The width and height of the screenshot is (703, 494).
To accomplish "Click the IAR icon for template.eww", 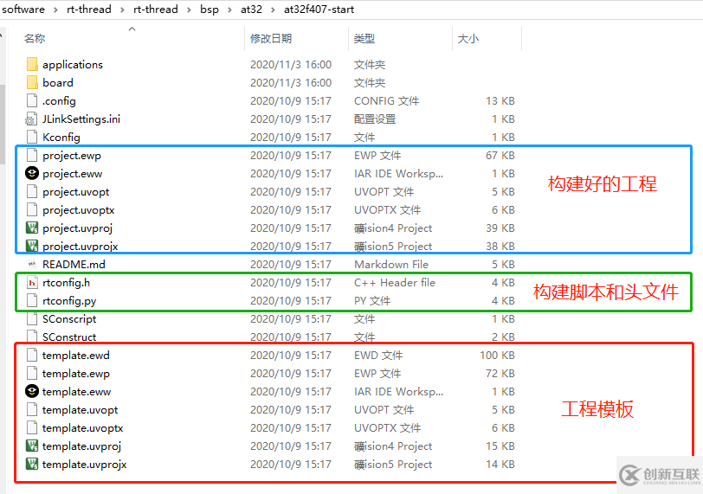I will pyautogui.click(x=32, y=391).
